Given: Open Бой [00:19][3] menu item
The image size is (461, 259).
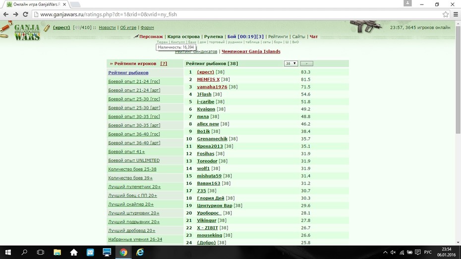Looking at the screenshot, I should tap(245, 37).
